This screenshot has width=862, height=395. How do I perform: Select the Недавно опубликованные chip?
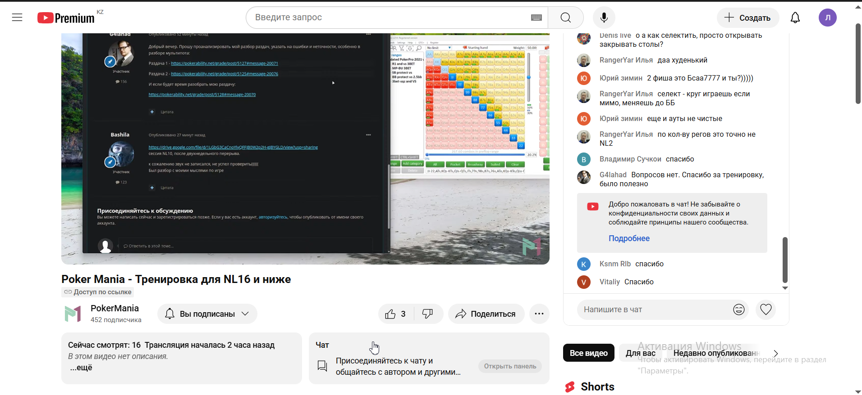click(716, 353)
